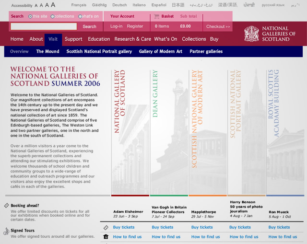Viewport: 307px width, 244px height.
Task: Click the ticket icon beside Booking ahead?
Action: (x=6, y=206)
